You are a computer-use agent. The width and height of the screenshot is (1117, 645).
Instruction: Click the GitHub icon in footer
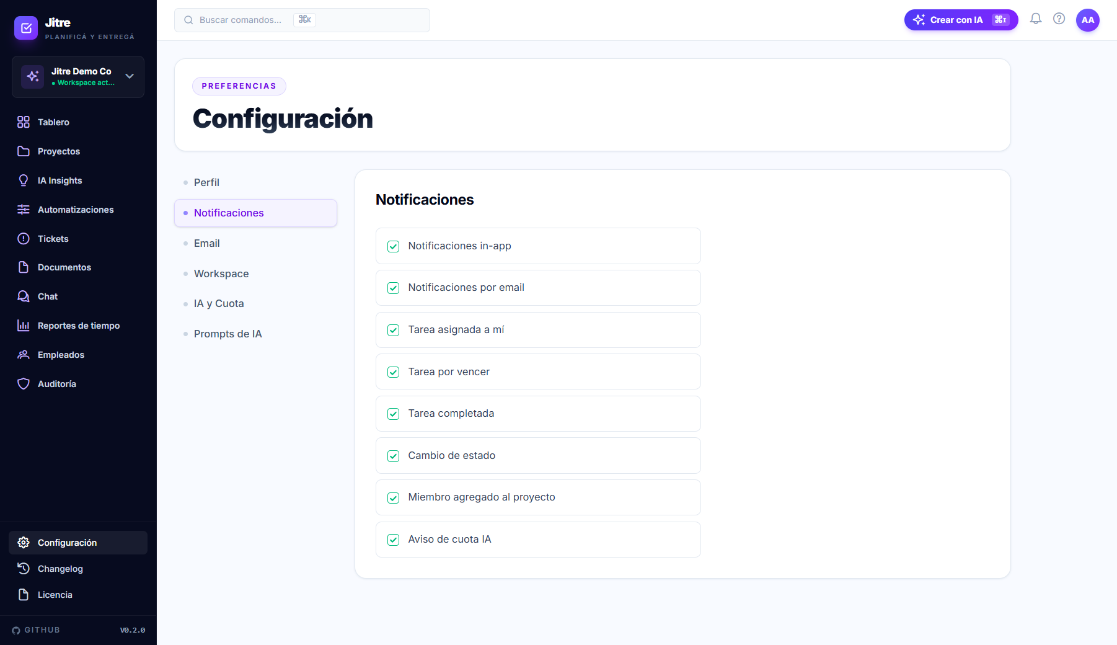point(16,630)
